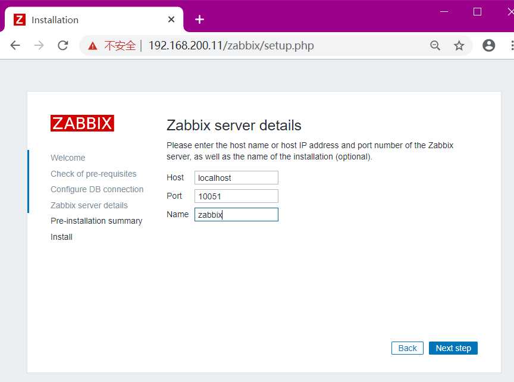Click the address bar URL

pos(231,45)
